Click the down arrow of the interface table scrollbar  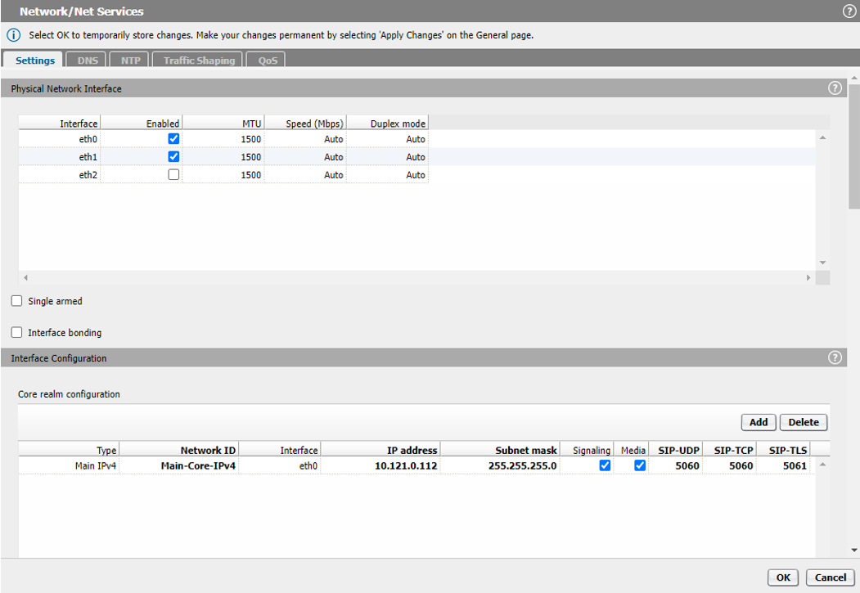coord(822,263)
